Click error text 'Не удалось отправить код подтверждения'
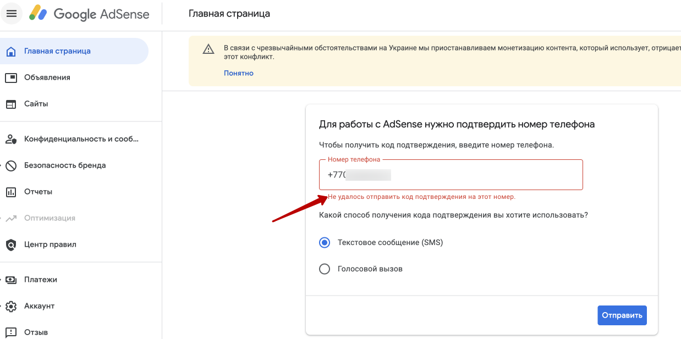The image size is (681, 339). [x=421, y=197]
